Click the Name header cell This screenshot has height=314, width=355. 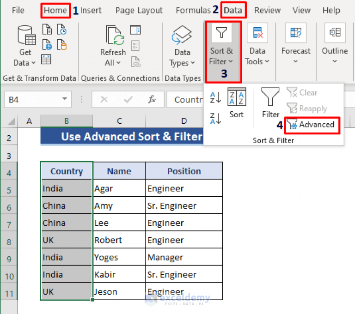tap(119, 171)
